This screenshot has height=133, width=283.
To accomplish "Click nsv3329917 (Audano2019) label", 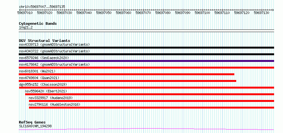I will (51, 98).
